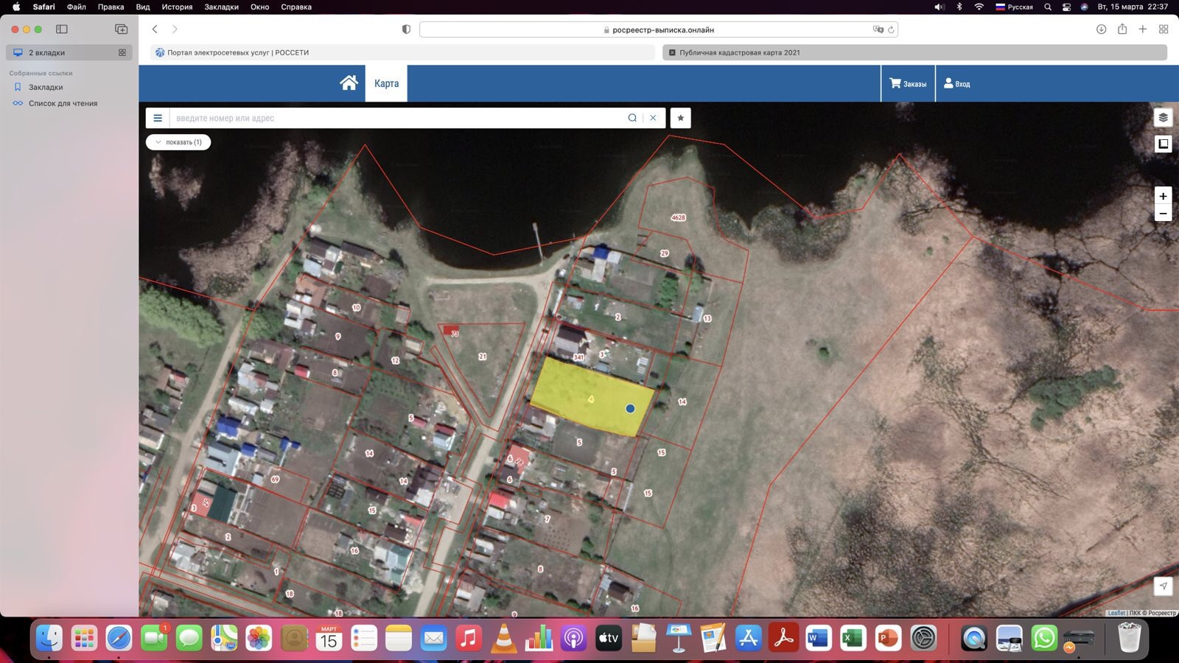
Task: Open the Справка menu
Action: [x=296, y=7]
